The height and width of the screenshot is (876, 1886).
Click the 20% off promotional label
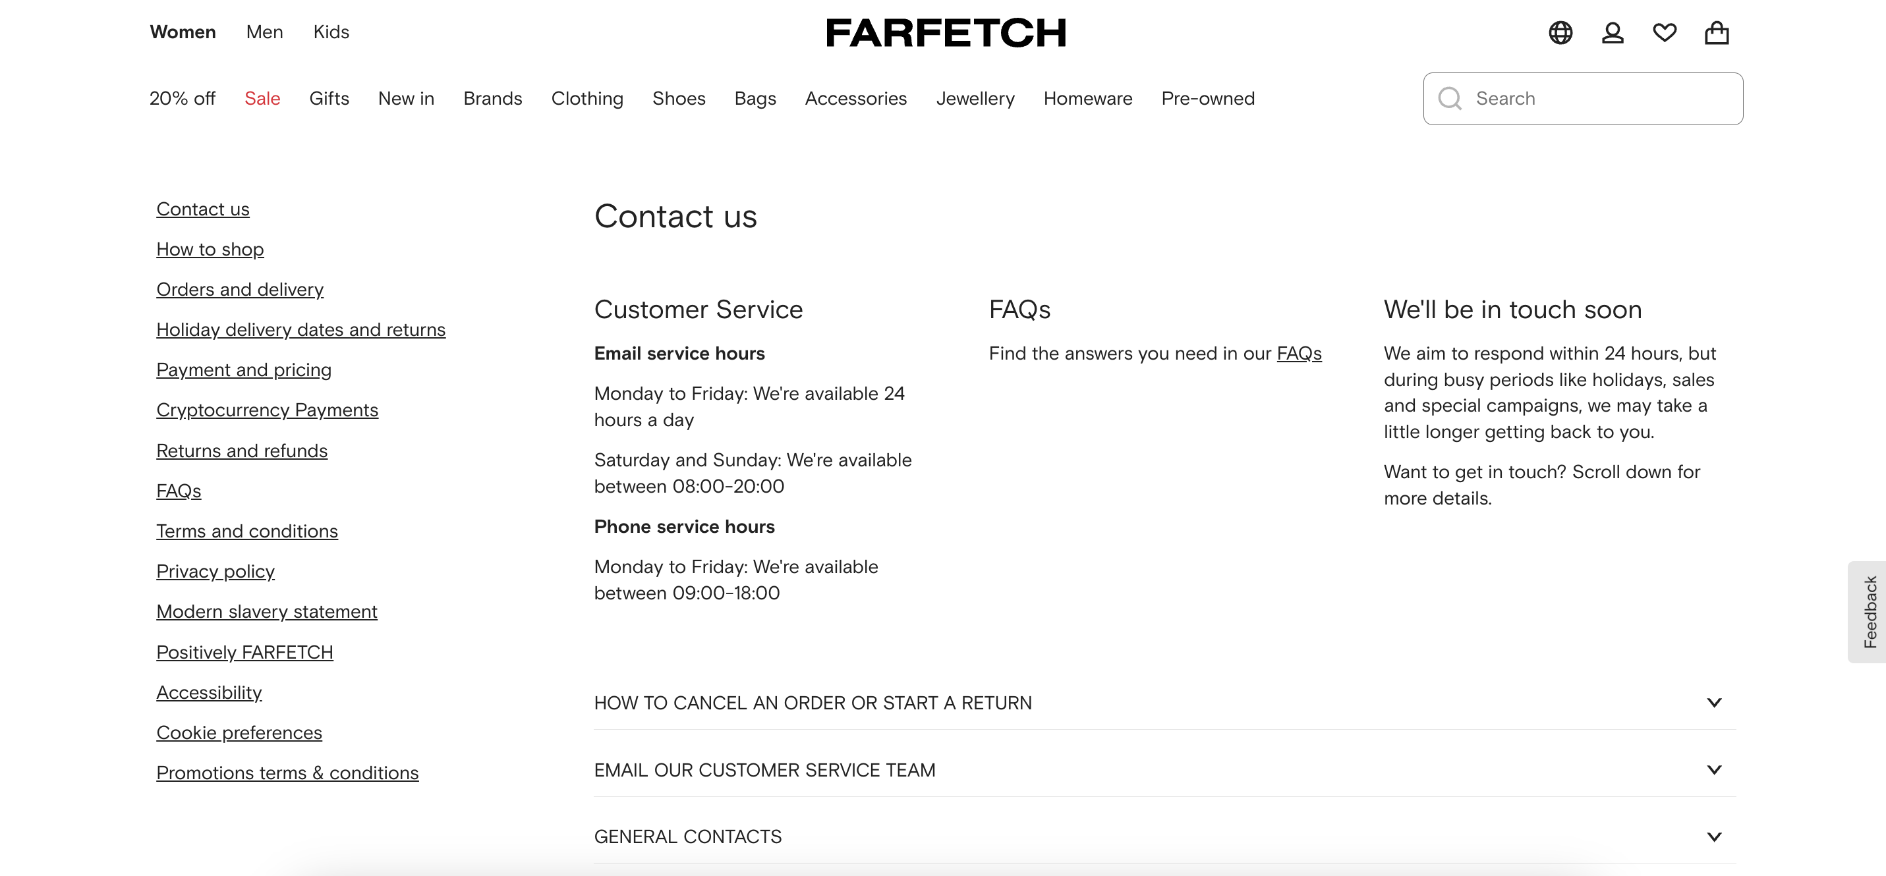pos(182,99)
